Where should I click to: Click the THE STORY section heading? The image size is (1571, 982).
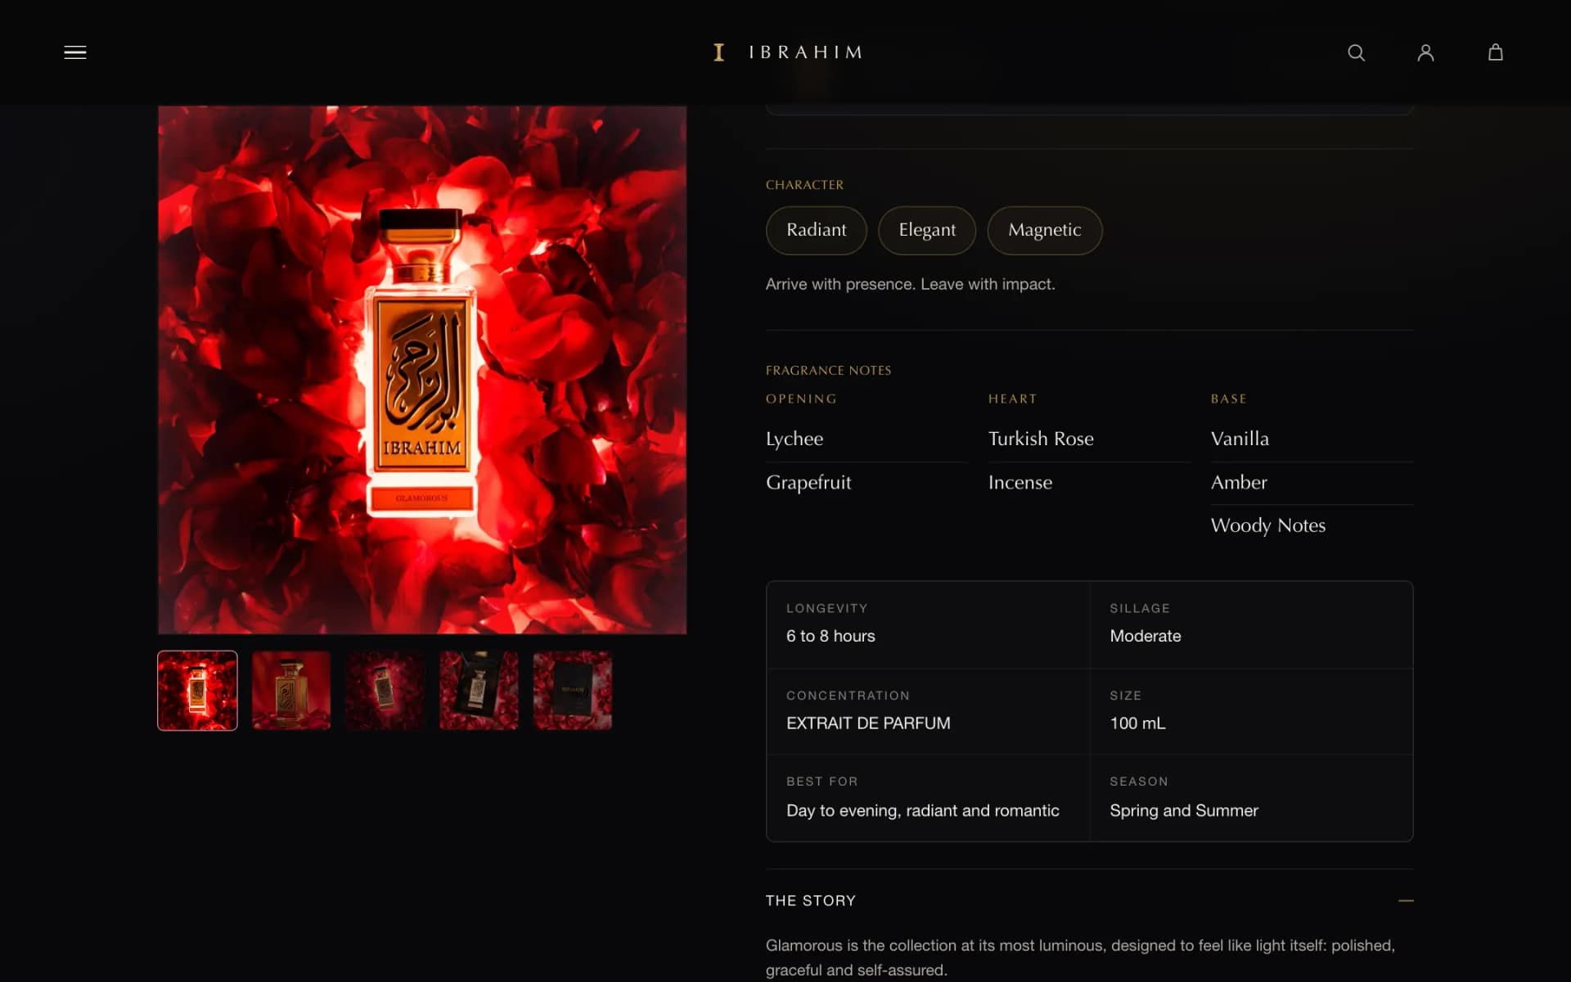(810, 900)
